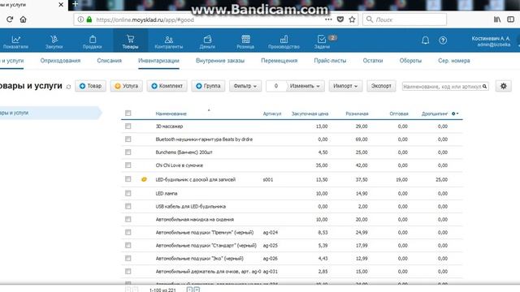Open the Товары cart icon
The image size is (520, 292).
[130, 39]
